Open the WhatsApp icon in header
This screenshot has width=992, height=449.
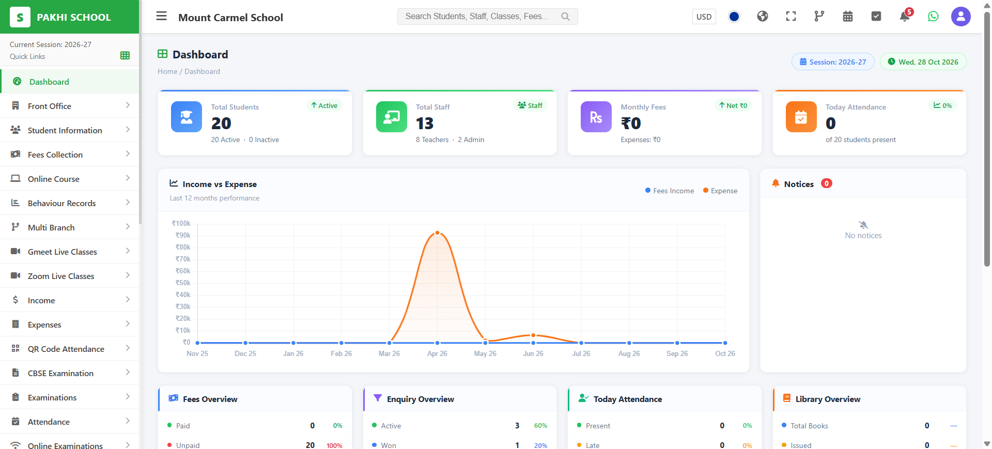[x=933, y=17]
